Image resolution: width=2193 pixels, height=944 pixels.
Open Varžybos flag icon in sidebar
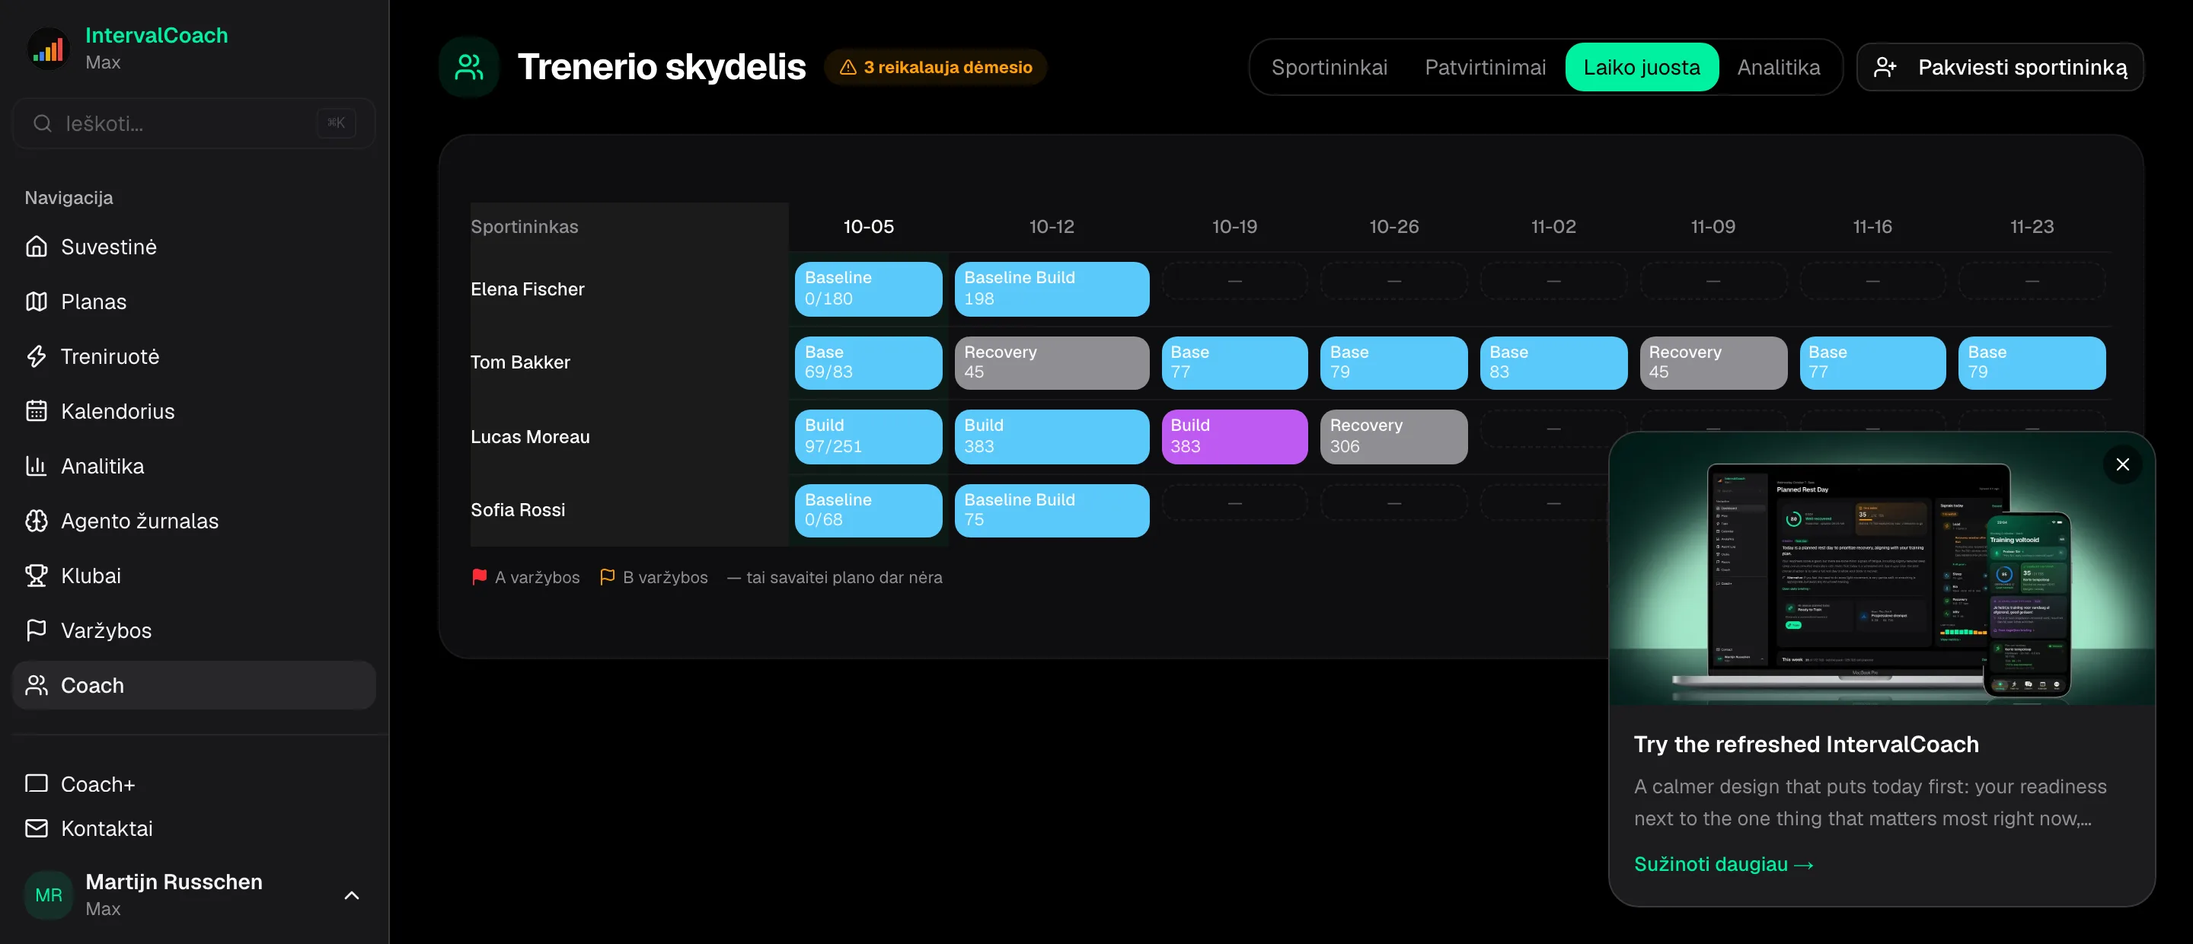tap(37, 630)
